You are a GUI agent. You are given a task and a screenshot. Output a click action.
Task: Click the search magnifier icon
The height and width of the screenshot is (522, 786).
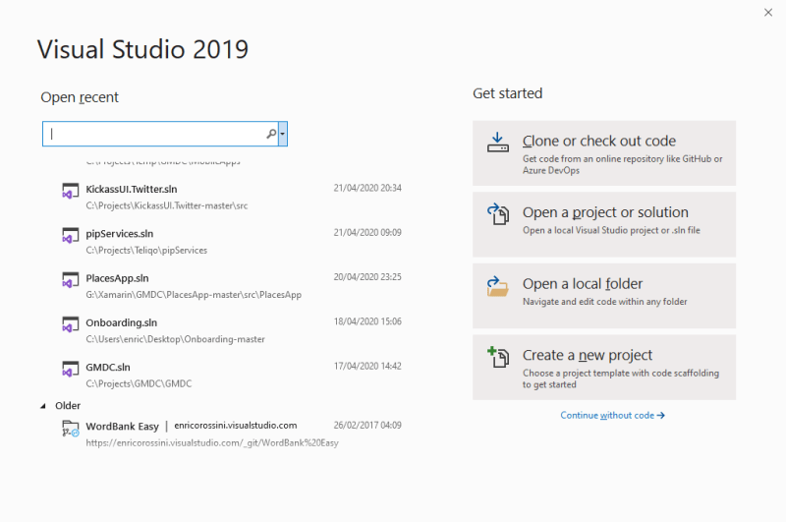click(271, 134)
